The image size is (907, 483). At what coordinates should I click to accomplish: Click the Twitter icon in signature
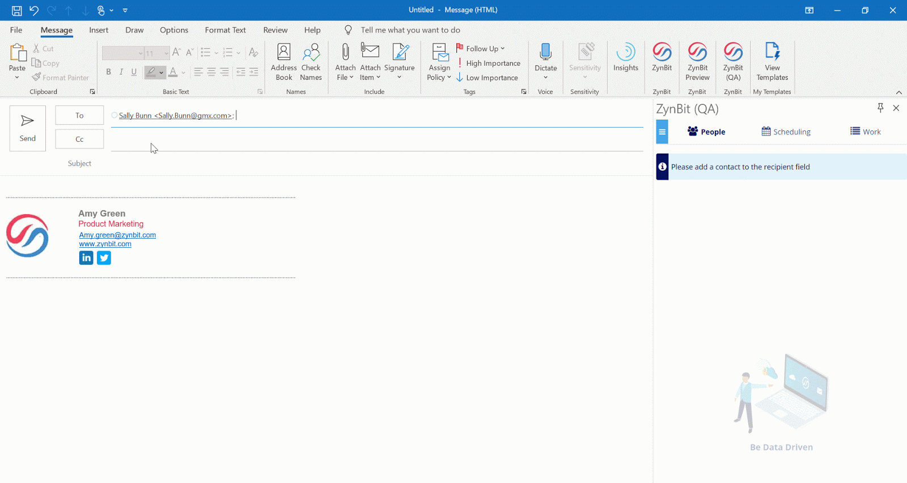104,258
